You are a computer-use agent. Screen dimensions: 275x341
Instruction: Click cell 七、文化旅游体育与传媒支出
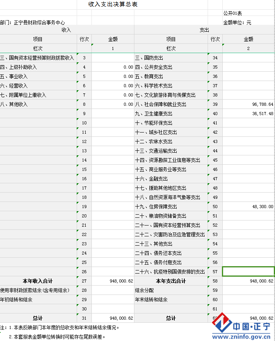click(171, 95)
